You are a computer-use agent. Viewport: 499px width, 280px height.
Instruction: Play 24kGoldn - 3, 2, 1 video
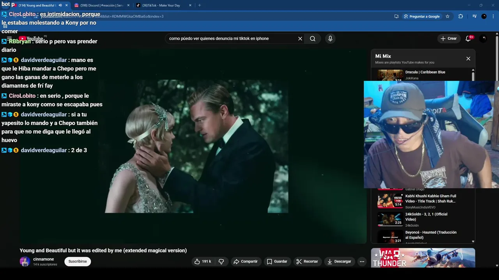[x=426, y=217]
